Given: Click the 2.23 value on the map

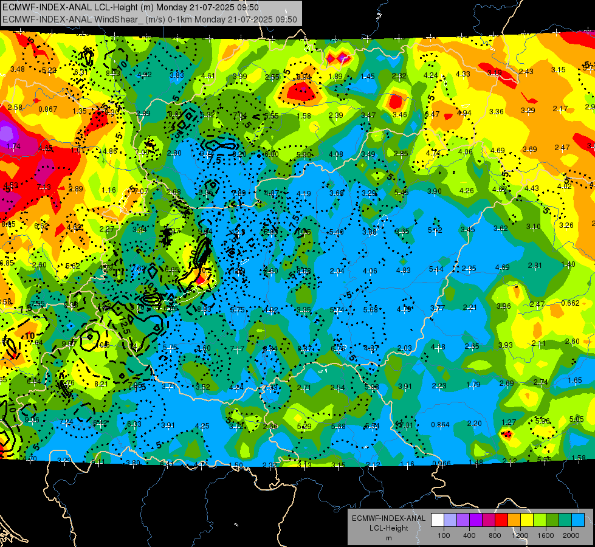Looking at the screenshot, I should click(x=439, y=386).
